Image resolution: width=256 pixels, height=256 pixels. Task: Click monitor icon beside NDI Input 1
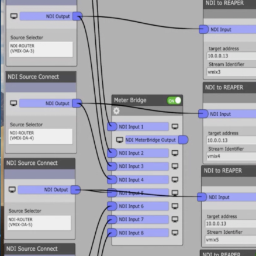pos(175,127)
